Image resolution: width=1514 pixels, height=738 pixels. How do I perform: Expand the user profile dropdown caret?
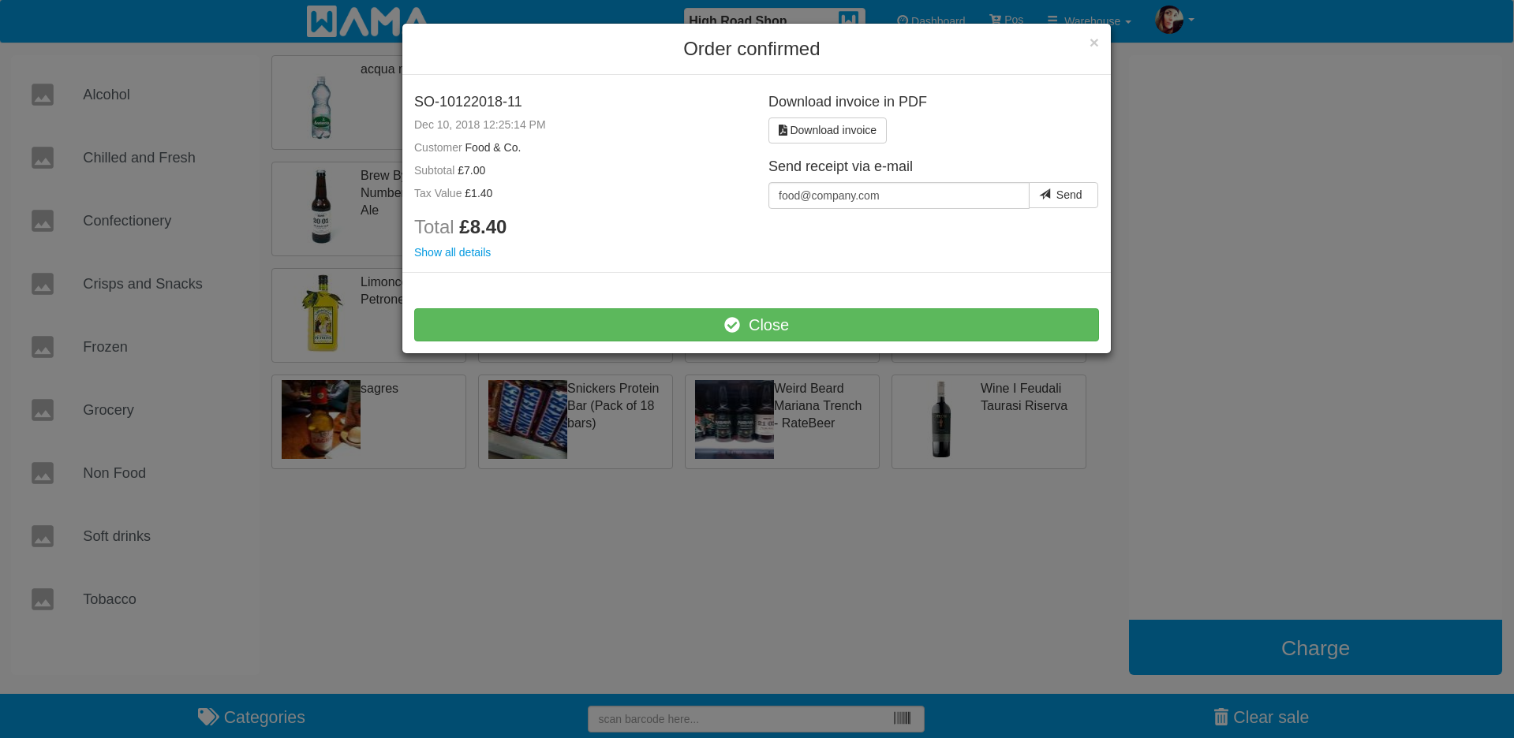[1191, 20]
